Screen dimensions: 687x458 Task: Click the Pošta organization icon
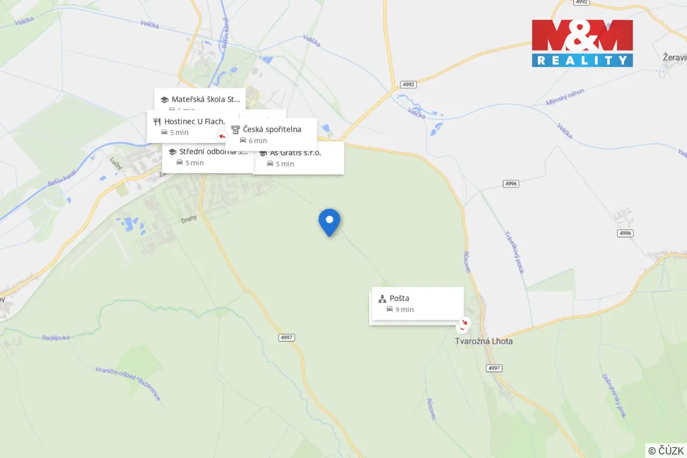pyautogui.click(x=382, y=298)
